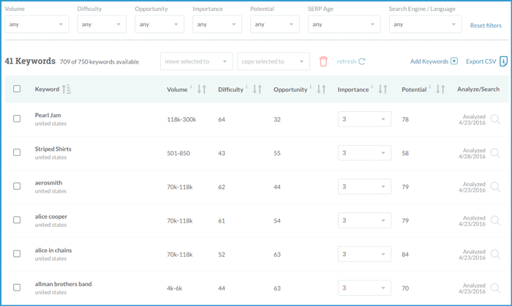The width and height of the screenshot is (512, 306).
Task: Click the refresh icon
Action: (362, 61)
